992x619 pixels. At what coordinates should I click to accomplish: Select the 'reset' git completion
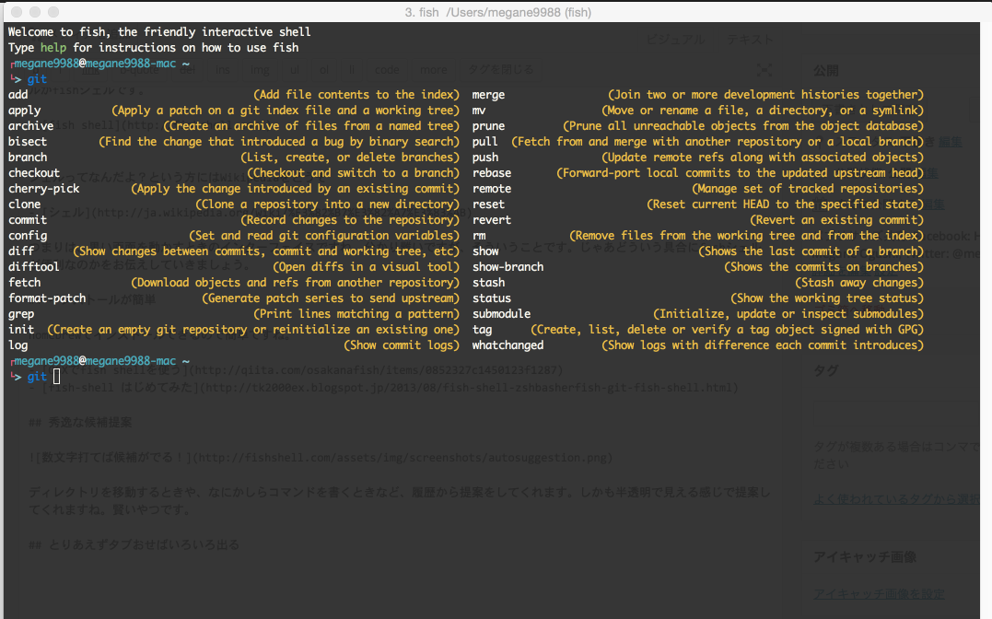coord(488,204)
